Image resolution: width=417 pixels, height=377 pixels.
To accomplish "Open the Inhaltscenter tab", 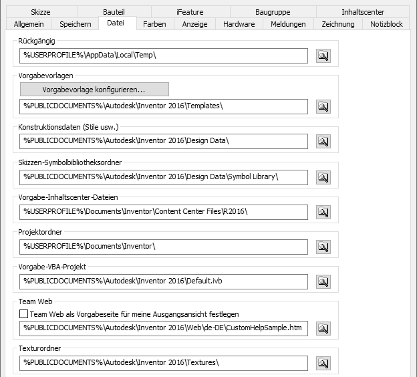I will pos(363,12).
